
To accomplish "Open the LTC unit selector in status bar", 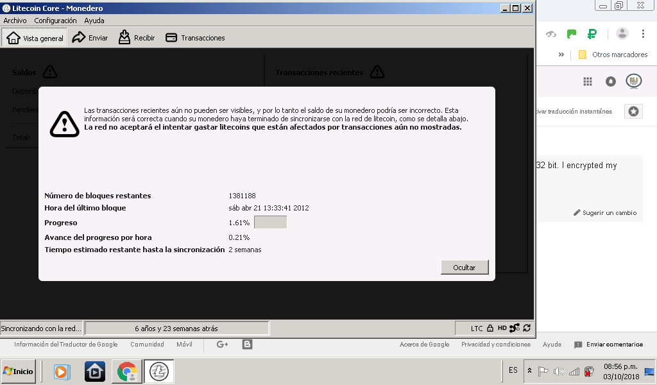I will click(477, 329).
